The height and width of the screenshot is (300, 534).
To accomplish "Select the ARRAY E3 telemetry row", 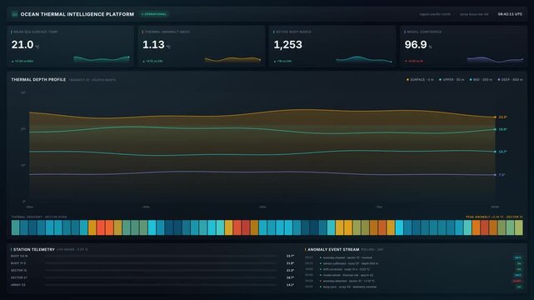I will pyautogui.click(x=152, y=285).
